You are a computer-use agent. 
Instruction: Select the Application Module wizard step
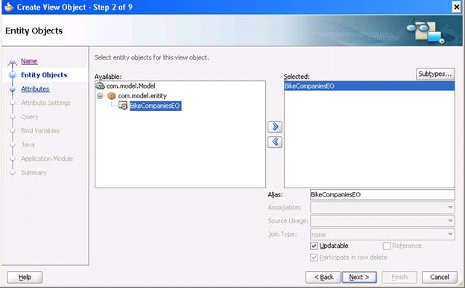tap(47, 159)
